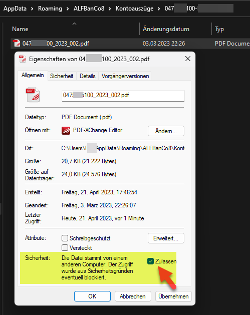Viewport: 250px width, 315px height.
Task: Click Ändern to change the opening program
Action: click(166, 131)
